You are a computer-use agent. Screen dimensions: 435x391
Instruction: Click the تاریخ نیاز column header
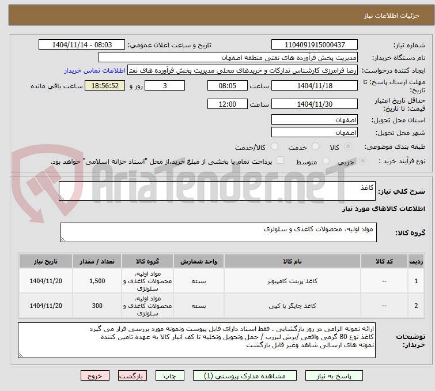[46, 261]
